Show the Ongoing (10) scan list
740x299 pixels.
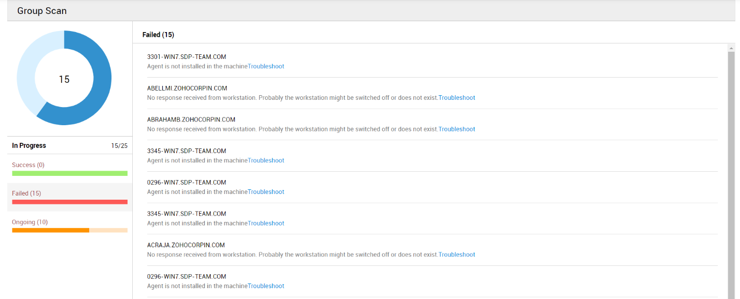[x=30, y=222]
